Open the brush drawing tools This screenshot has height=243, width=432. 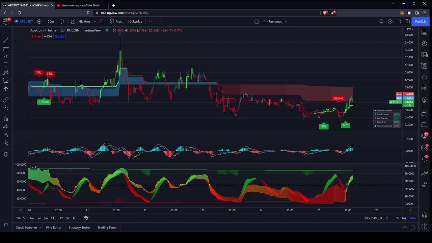click(6, 56)
